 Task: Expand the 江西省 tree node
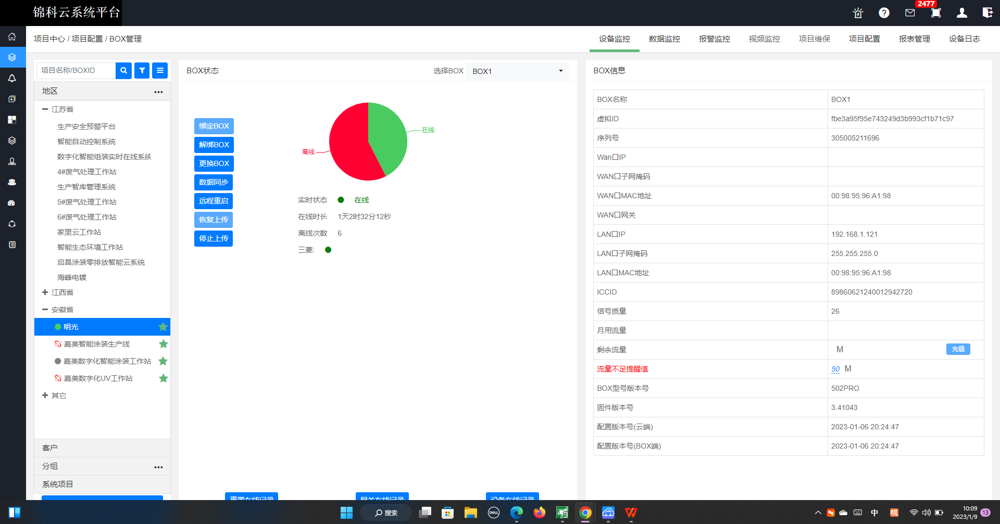[45, 292]
